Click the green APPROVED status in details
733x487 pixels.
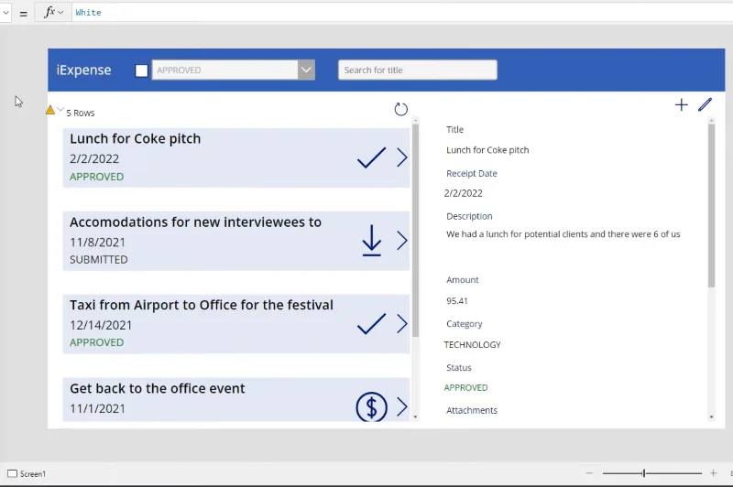click(465, 387)
